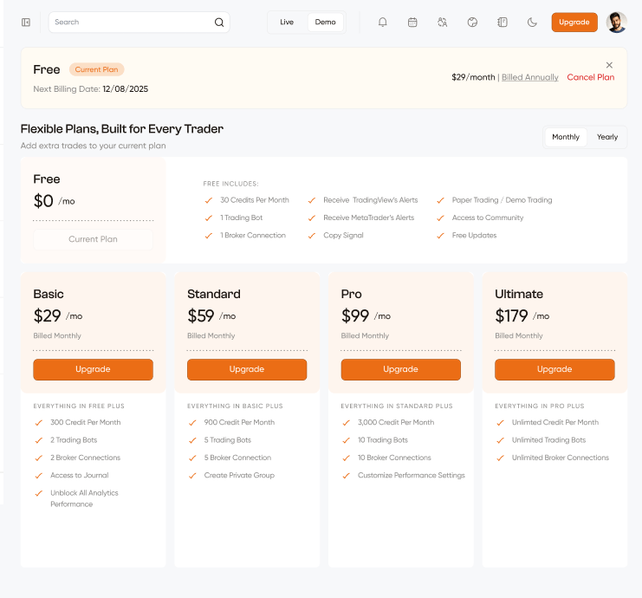
Task: Click '300 Credit Per Month' text
Action: click(x=86, y=422)
